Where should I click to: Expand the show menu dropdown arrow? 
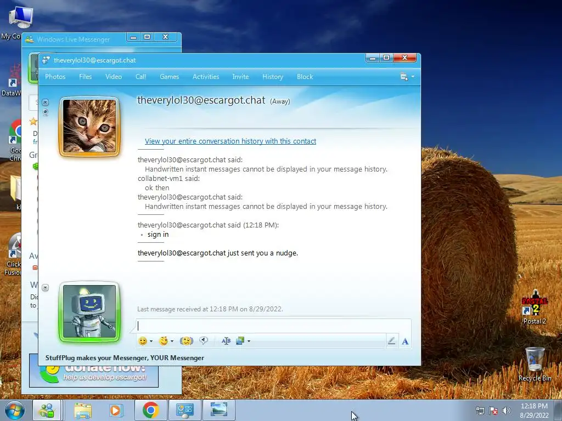tap(413, 77)
